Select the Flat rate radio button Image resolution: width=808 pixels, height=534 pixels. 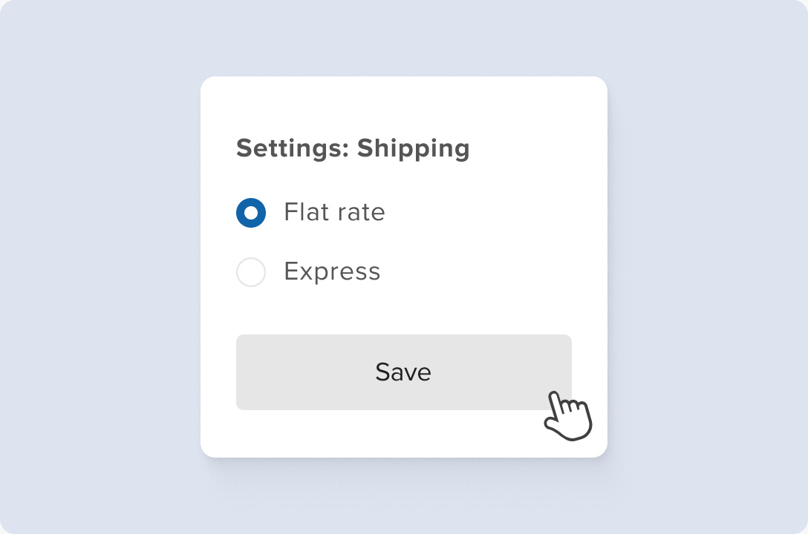[x=251, y=213]
